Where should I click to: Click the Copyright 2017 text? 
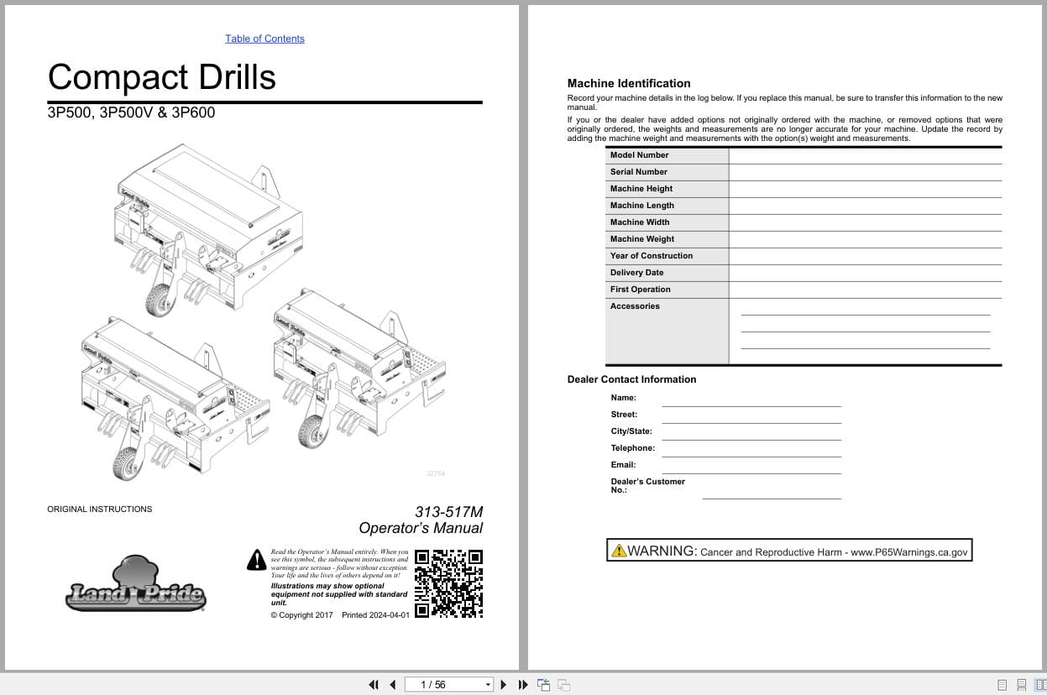[302, 615]
